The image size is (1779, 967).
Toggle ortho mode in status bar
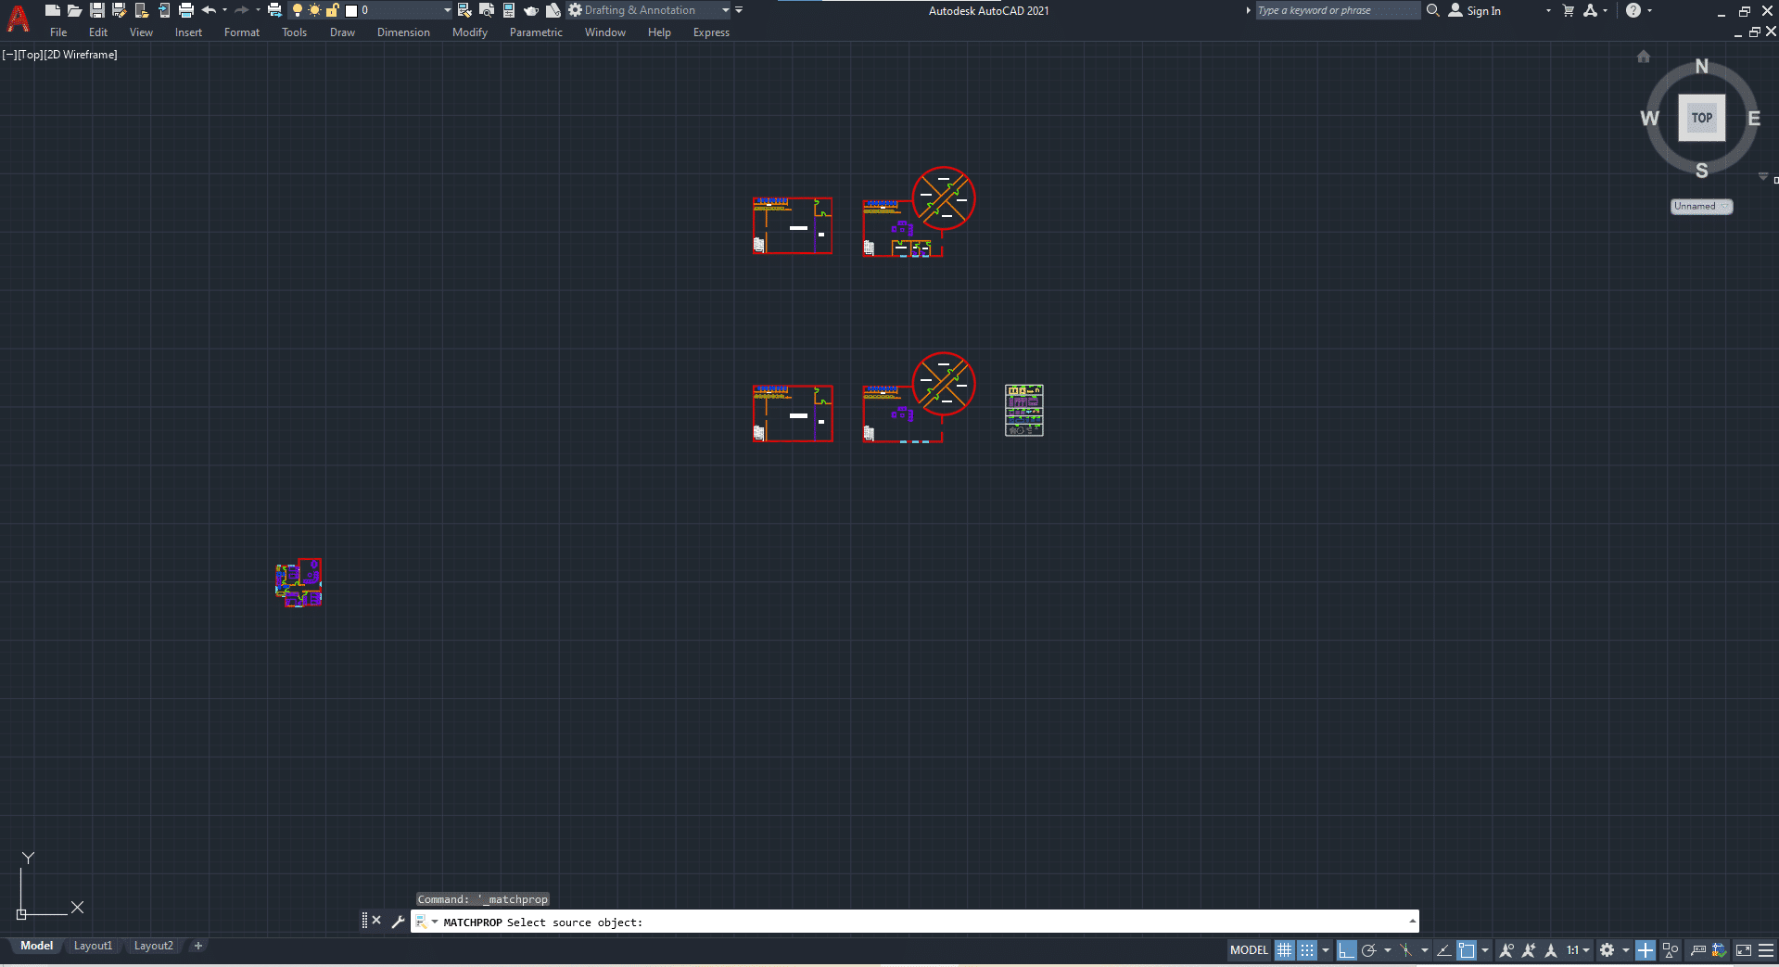pos(1347,950)
